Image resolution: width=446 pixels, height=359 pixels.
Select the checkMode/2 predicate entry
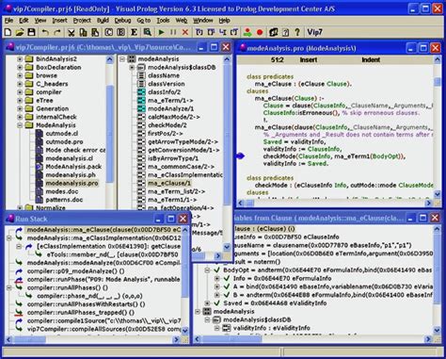167,125
